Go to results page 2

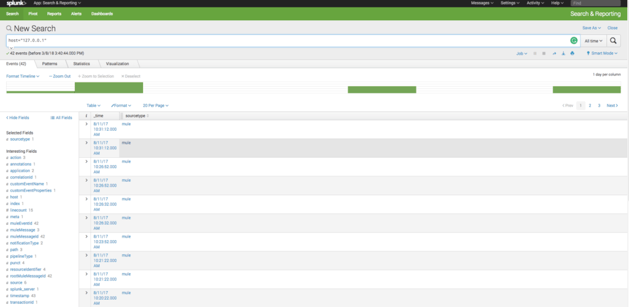click(590, 106)
